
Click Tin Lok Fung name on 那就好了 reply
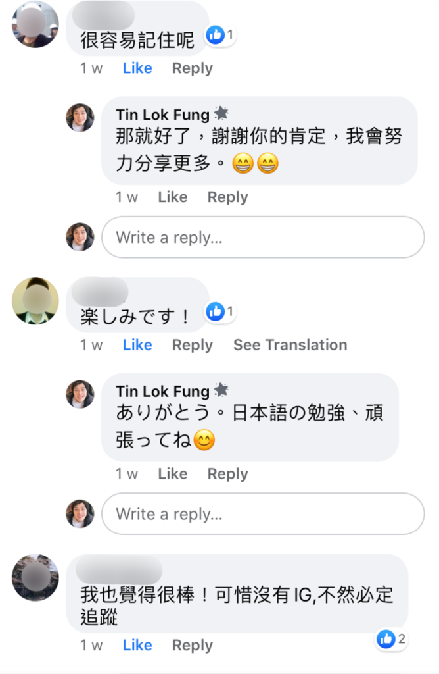(162, 115)
